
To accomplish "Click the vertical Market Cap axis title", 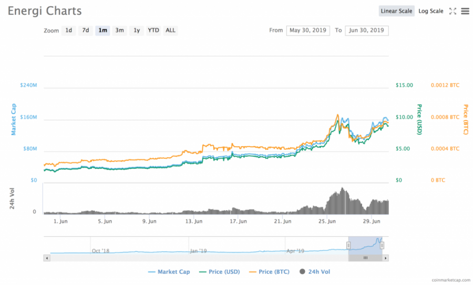I will (x=14, y=119).
